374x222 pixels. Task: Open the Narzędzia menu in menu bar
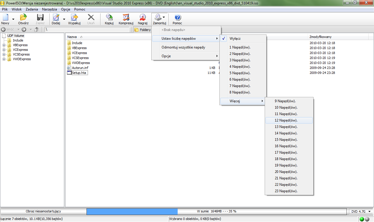[50, 9]
